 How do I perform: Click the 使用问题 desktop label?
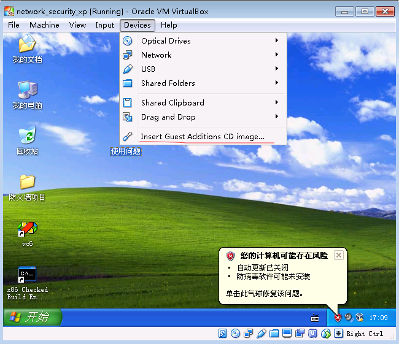coord(126,151)
